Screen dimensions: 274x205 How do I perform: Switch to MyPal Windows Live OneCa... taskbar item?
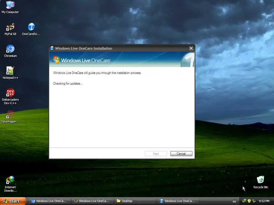coord(92,201)
